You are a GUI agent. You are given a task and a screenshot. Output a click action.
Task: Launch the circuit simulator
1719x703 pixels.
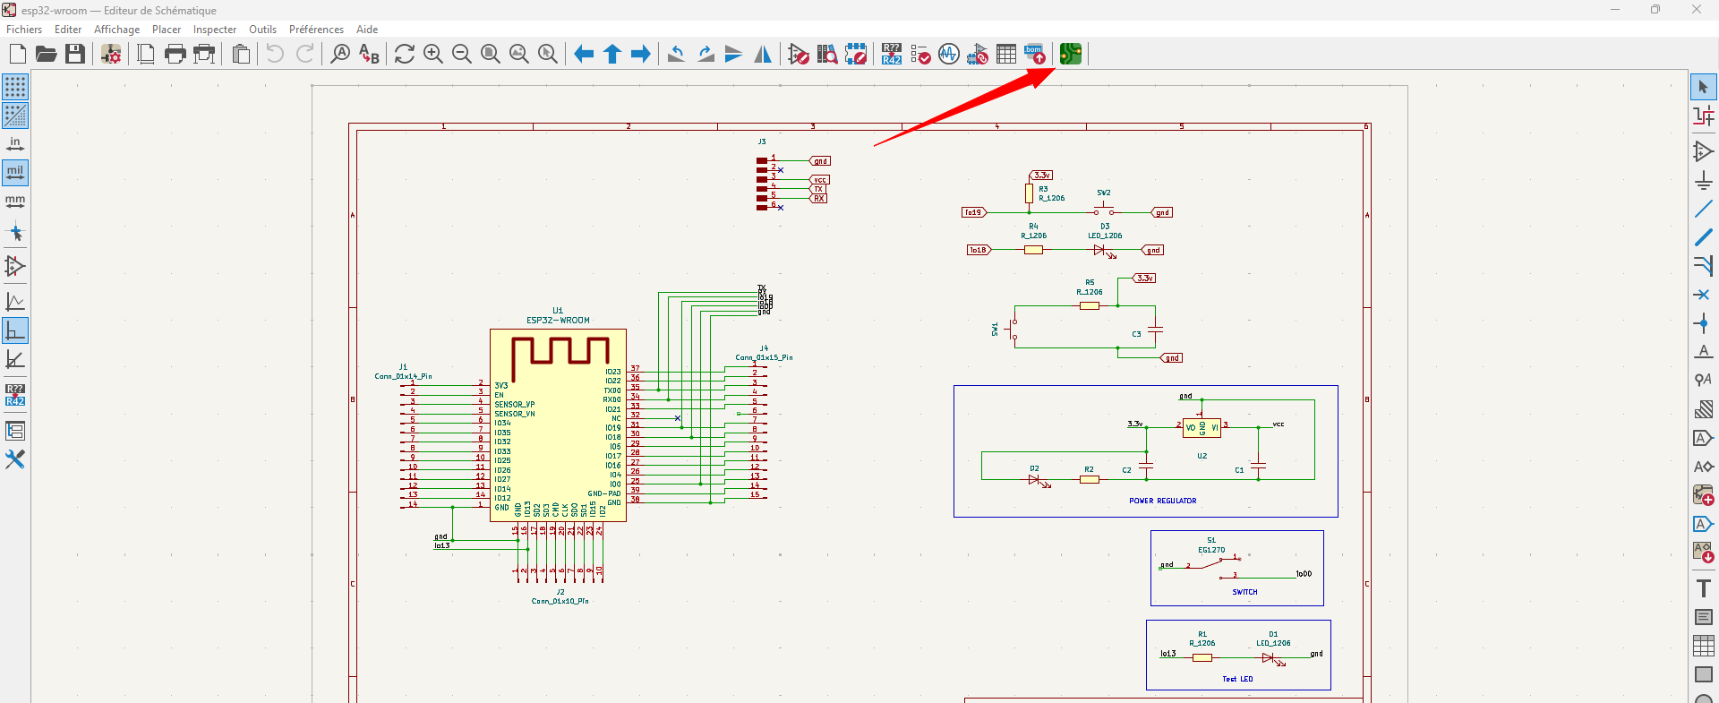click(x=949, y=55)
